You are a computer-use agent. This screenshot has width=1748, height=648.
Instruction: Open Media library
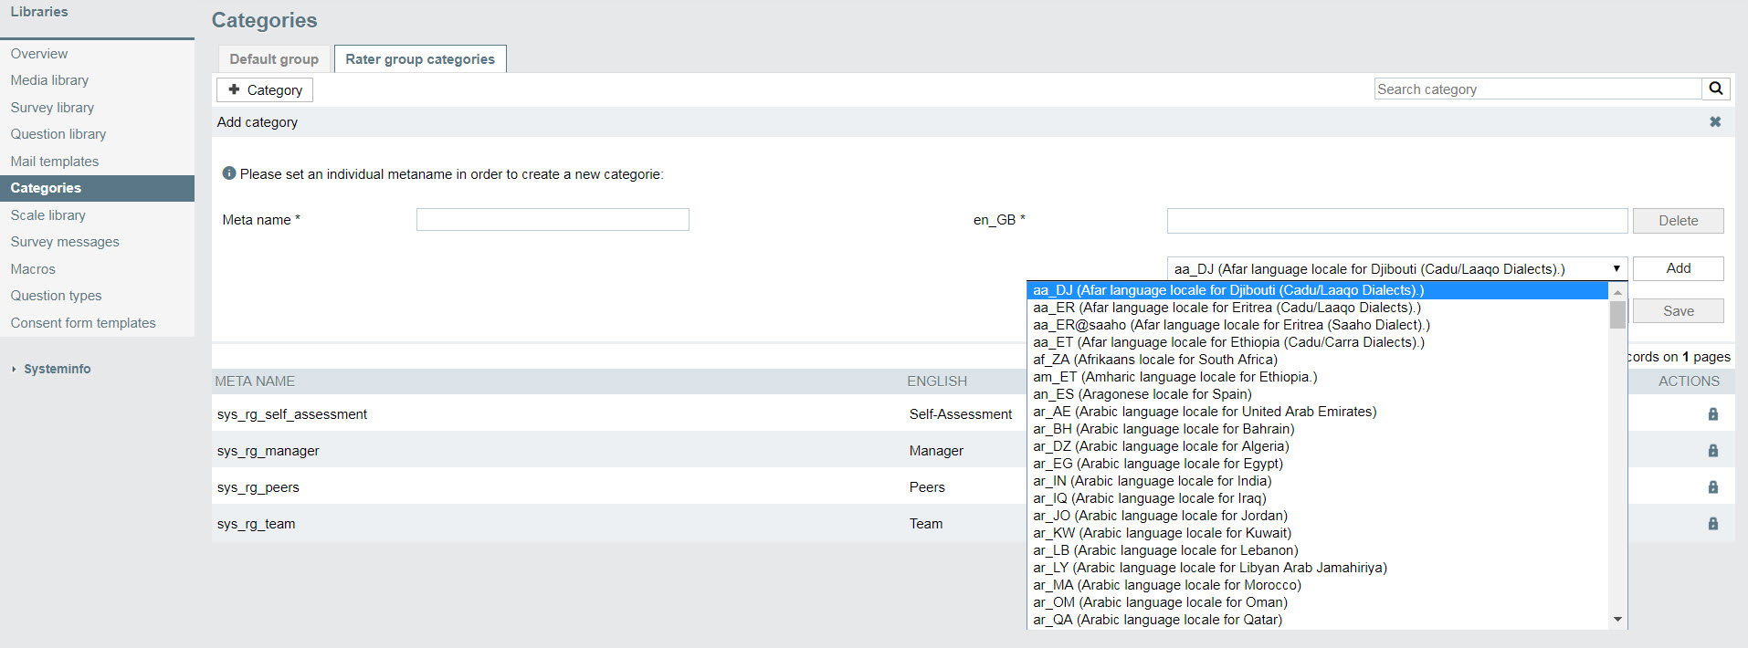pos(97,80)
